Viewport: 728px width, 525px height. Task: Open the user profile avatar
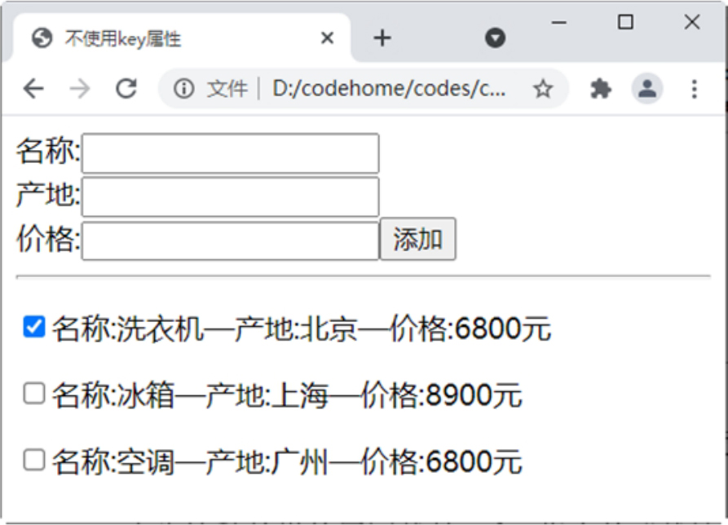coord(647,88)
